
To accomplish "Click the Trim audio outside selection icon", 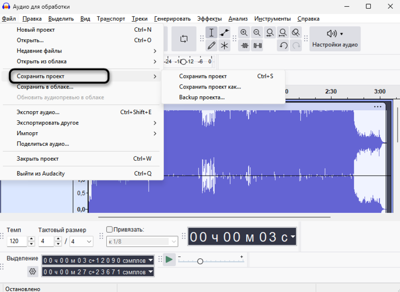I will 244,46.
